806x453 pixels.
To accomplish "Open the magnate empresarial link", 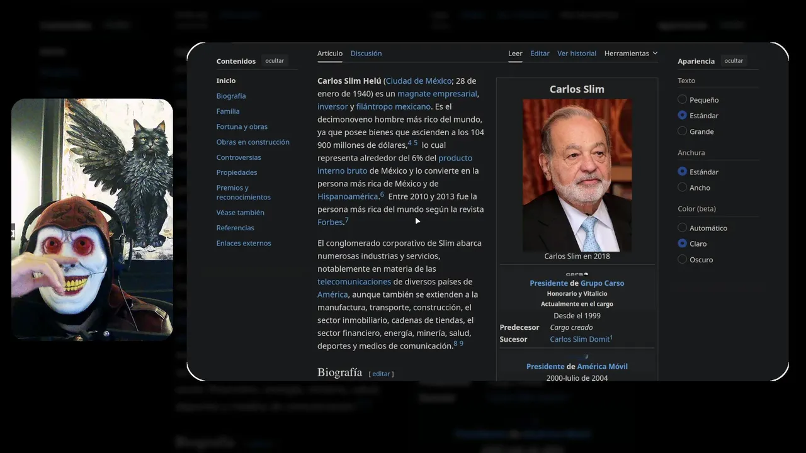I will click(437, 94).
